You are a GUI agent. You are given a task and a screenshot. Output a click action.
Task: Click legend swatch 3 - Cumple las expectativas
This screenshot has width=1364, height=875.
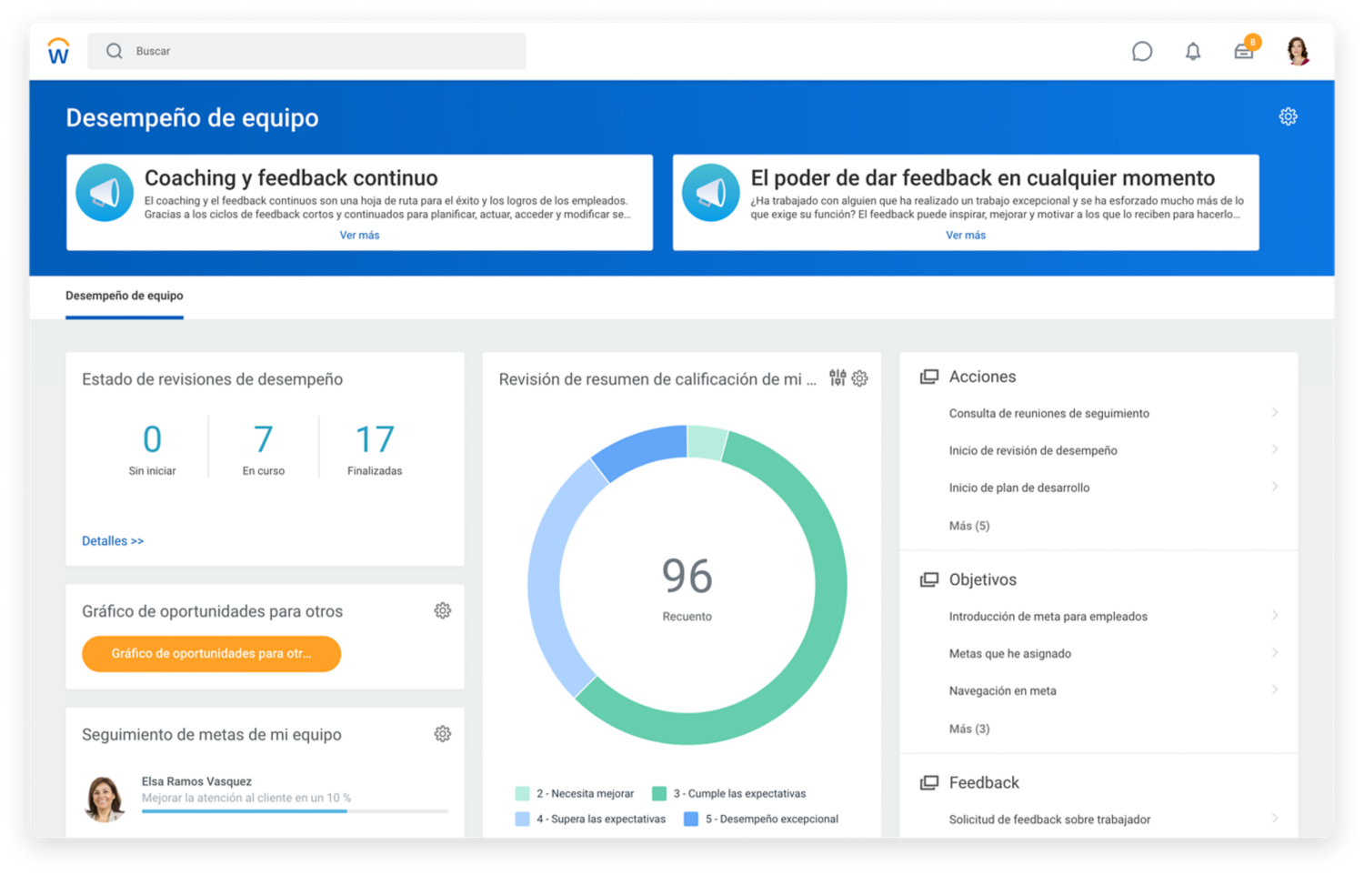pos(659,793)
